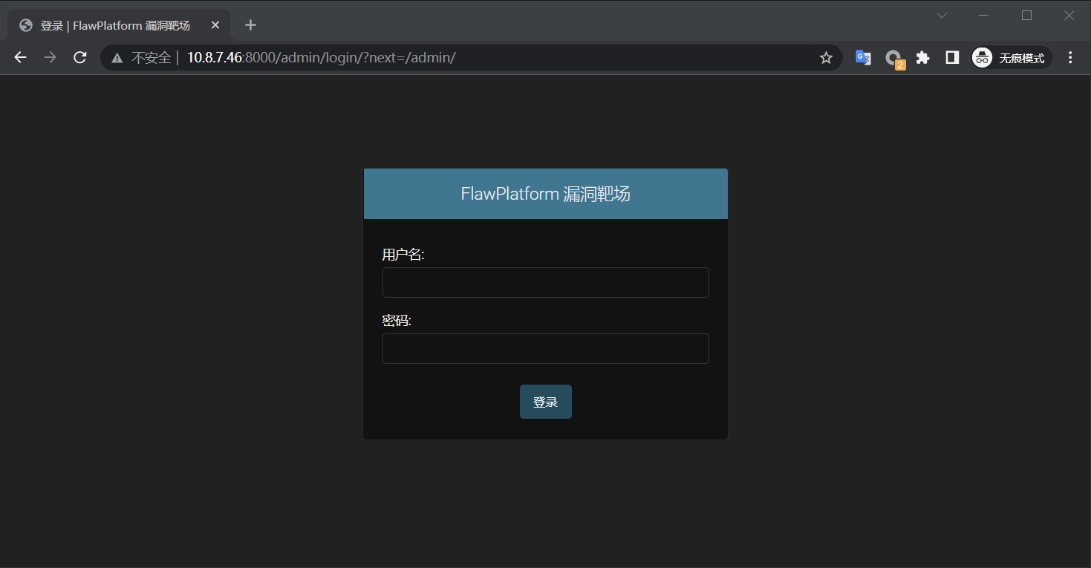Close the 登录 | FlawPlatform tab
The height and width of the screenshot is (568, 1091).
tap(215, 25)
